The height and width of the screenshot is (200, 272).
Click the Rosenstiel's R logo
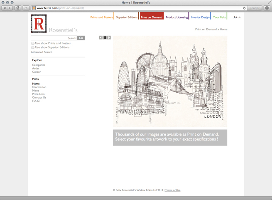coord(39,24)
